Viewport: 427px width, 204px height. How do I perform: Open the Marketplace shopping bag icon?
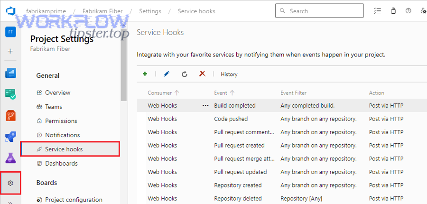tap(393, 11)
